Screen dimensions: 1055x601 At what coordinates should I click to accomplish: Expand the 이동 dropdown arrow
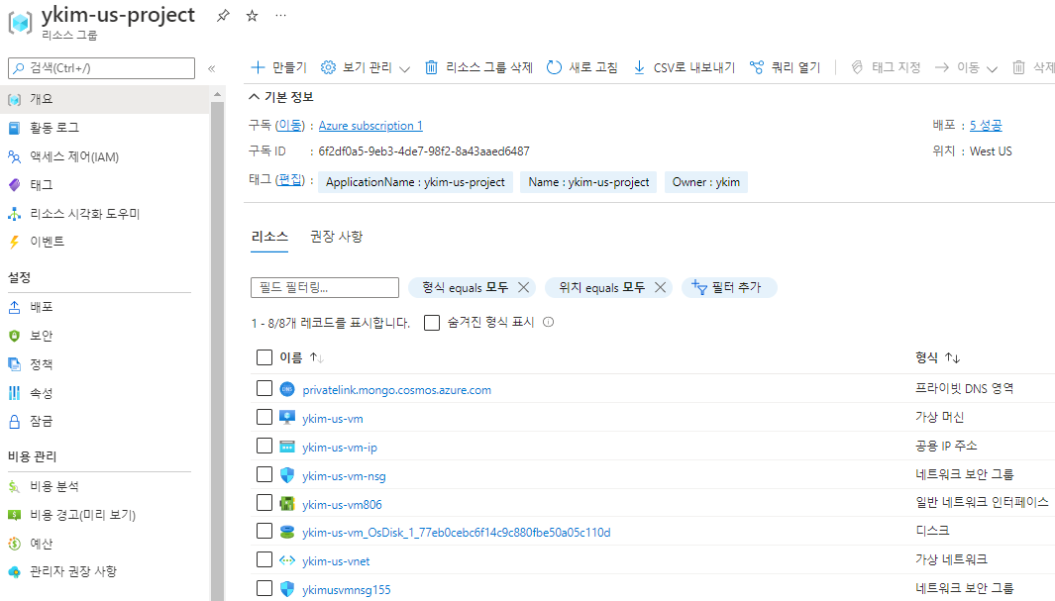click(x=992, y=68)
